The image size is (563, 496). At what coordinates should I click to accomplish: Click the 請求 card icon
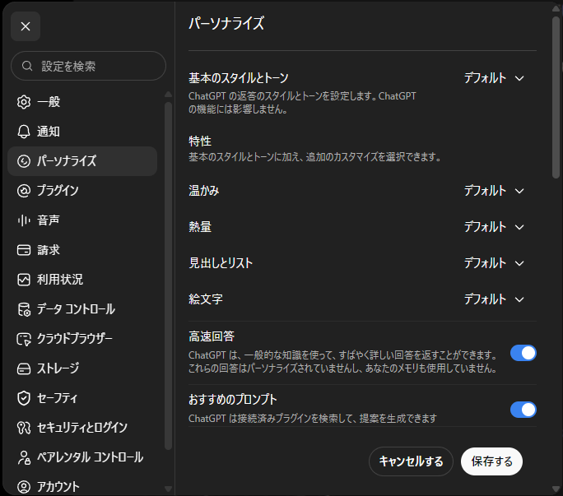(24, 250)
